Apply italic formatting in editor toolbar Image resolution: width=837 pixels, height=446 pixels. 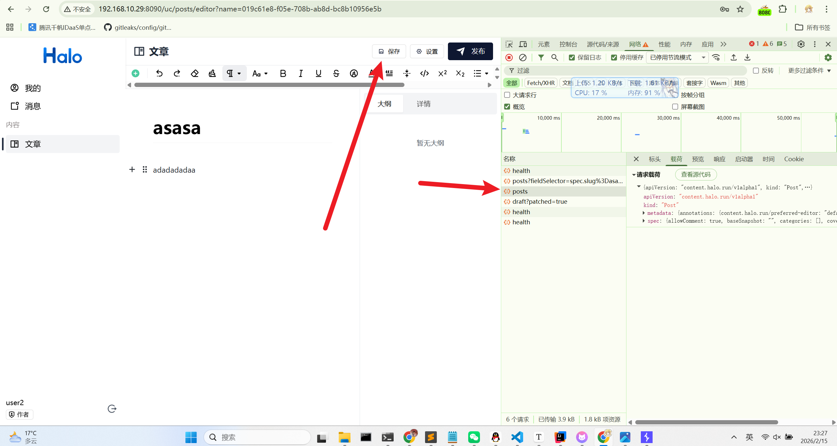pos(300,73)
